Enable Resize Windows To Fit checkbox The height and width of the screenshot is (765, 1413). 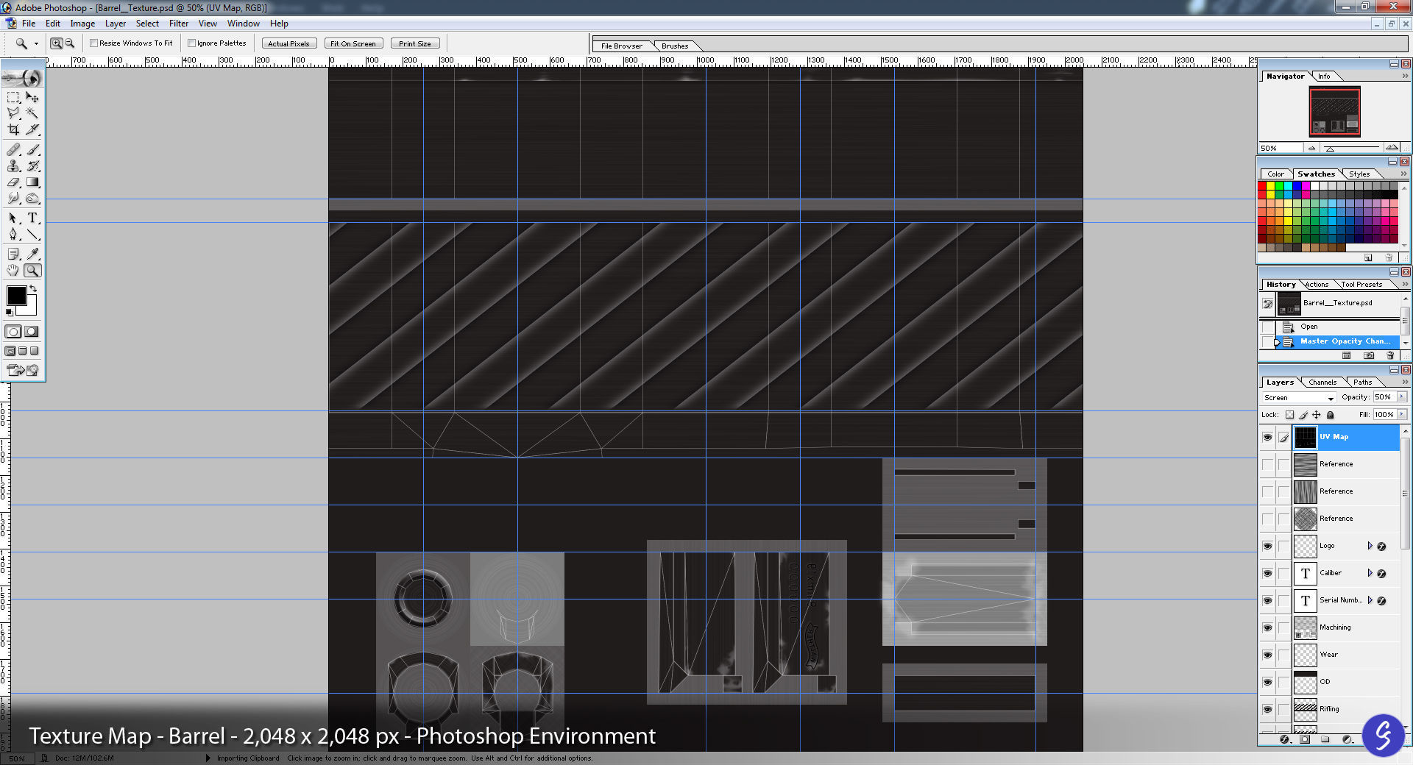point(94,43)
